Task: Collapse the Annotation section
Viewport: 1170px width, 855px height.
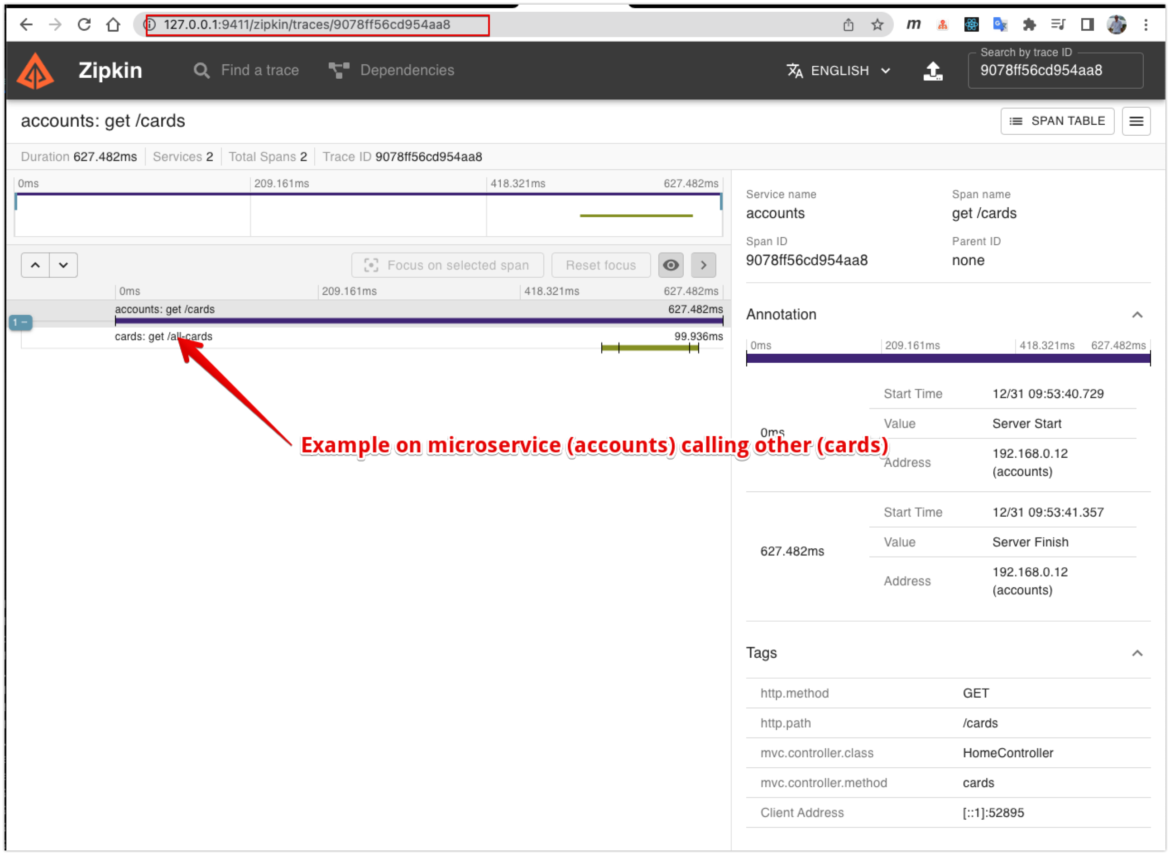Action: click(x=1137, y=315)
